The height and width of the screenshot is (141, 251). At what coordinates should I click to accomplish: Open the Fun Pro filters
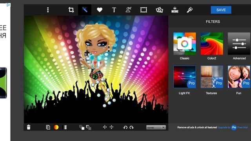(239, 77)
